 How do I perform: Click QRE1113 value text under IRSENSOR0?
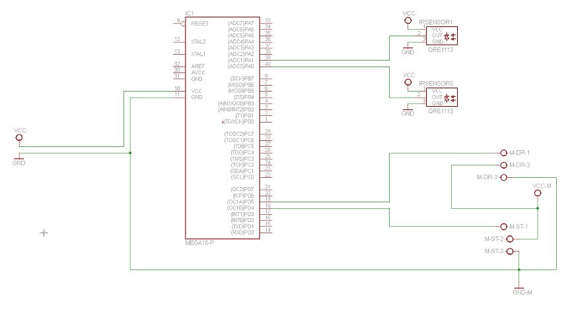441,111
